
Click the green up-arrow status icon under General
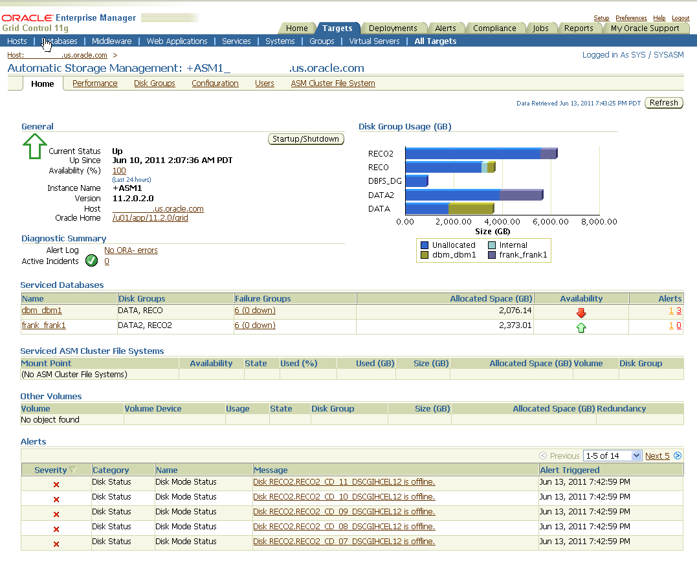(35, 146)
